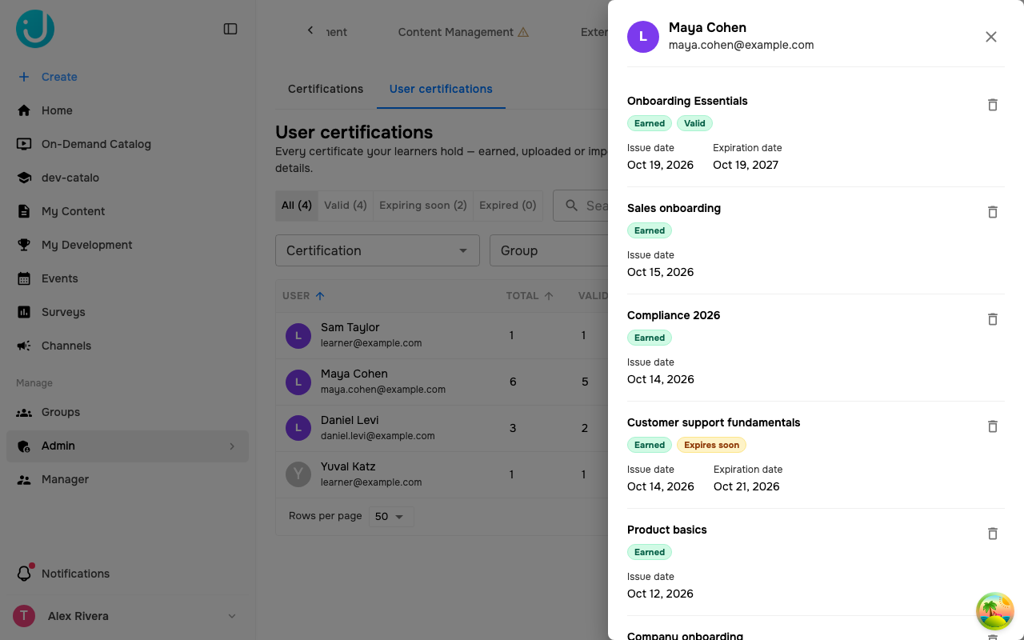The height and width of the screenshot is (640, 1024).
Task: Open the Certification filter dropdown
Action: coord(378,250)
